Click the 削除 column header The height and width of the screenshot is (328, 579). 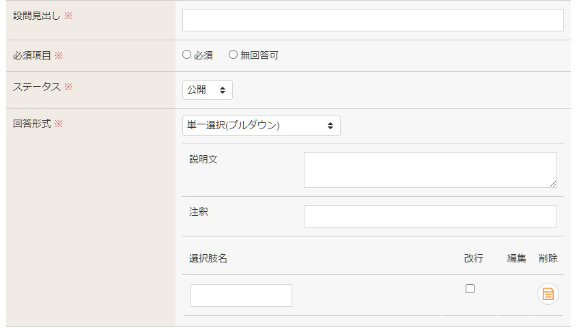point(548,258)
